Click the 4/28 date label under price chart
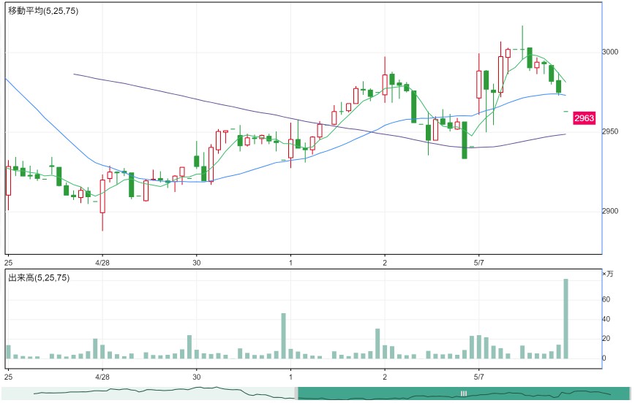The height and width of the screenshot is (403, 635). click(102, 263)
